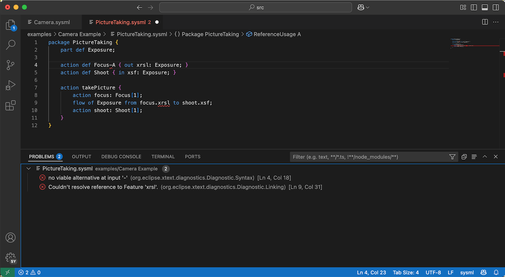Split the editor to the right
This screenshot has width=505, height=277.
click(485, 22)
